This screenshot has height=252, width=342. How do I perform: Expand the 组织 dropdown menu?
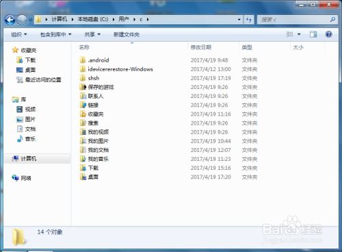click(19, 34)
